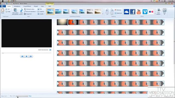Expand the Share destinations gallery

pos(155,14)
